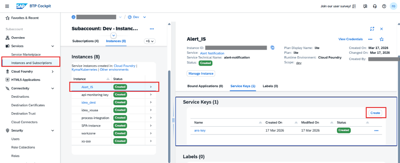Open the idea_dest instance
Screen dimensions: 400x163
pyautogui.click(x=88, y=102)
